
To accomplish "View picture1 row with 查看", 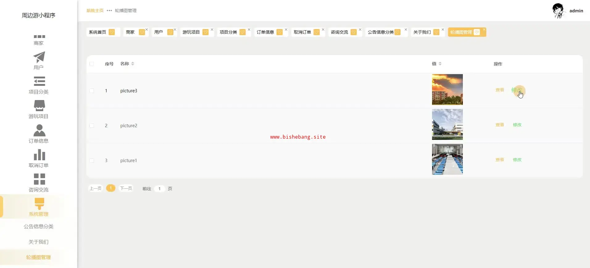I will (x=500, y=160).
